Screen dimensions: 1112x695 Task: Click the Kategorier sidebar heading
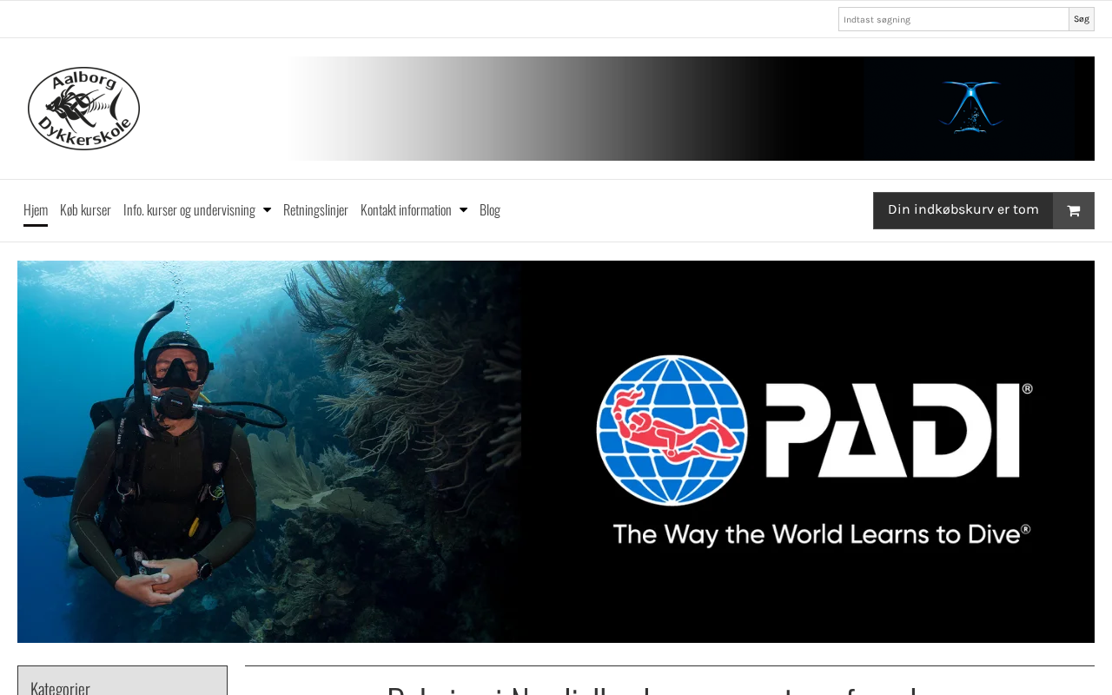coord(61,687)
